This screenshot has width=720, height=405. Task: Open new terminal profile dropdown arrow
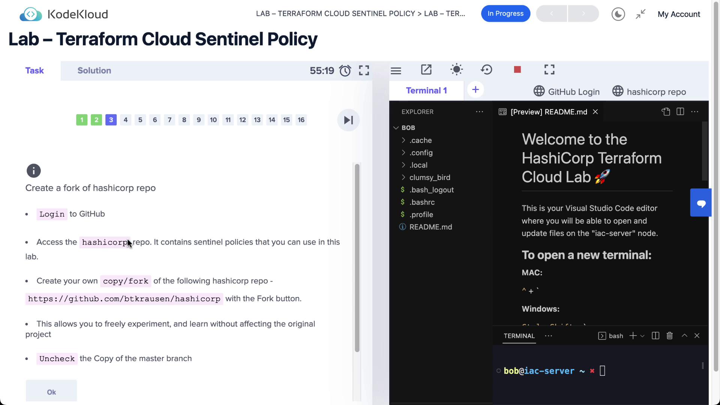642,336
